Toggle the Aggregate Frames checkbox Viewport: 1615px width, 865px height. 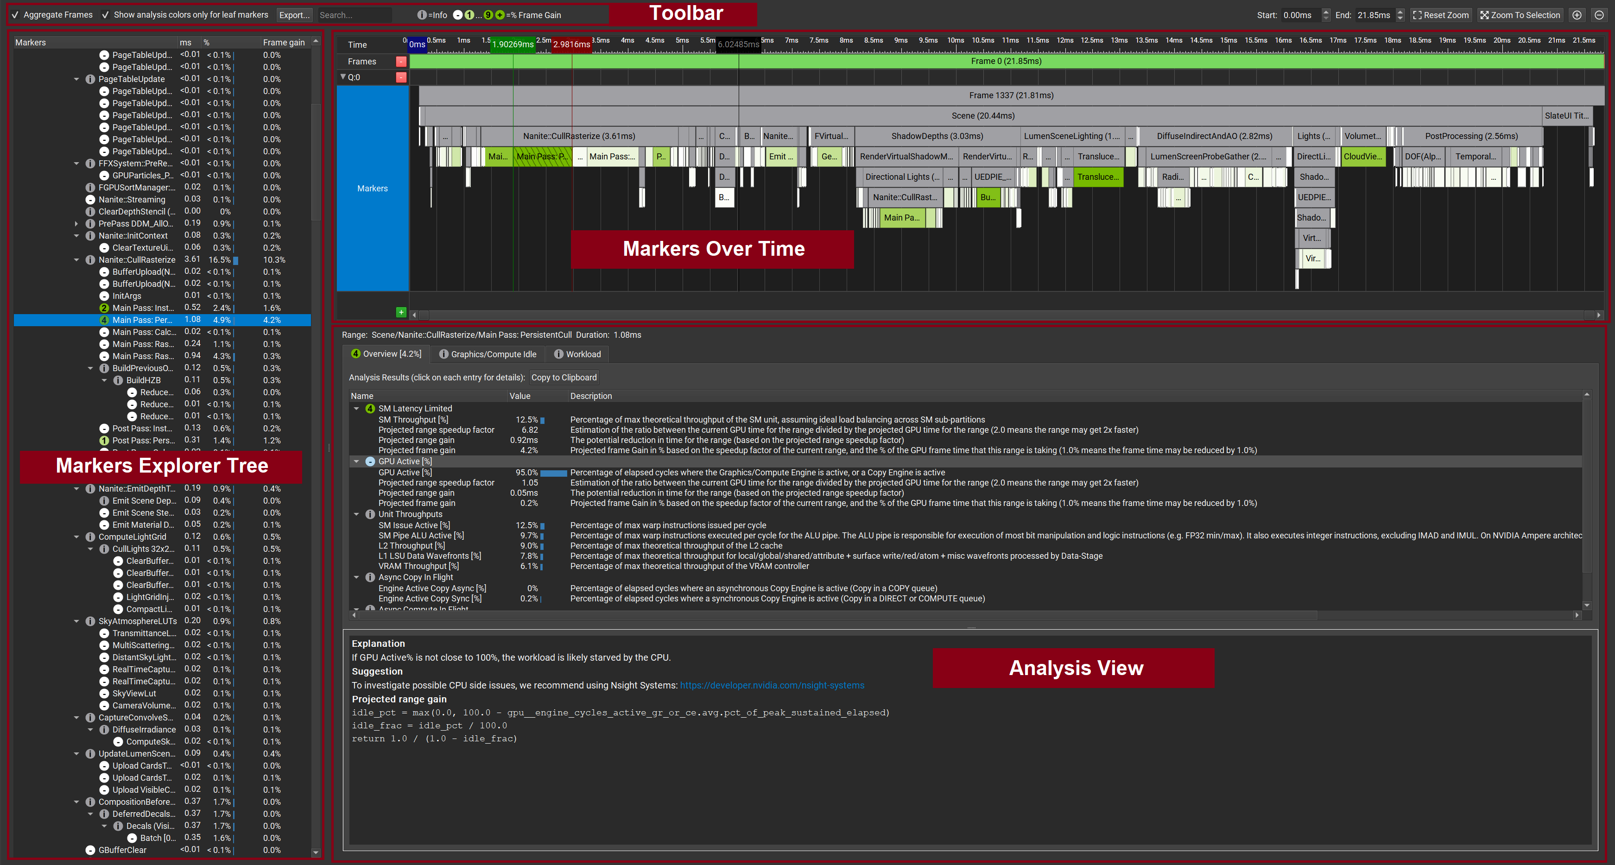coord(15,15)
